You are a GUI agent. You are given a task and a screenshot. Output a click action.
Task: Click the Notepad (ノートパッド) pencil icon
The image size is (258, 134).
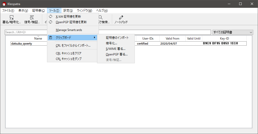tap(121, 17)
